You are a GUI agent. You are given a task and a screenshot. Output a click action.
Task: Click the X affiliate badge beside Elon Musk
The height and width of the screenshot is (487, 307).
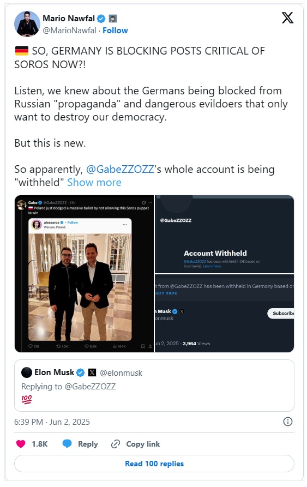(92, 372)
